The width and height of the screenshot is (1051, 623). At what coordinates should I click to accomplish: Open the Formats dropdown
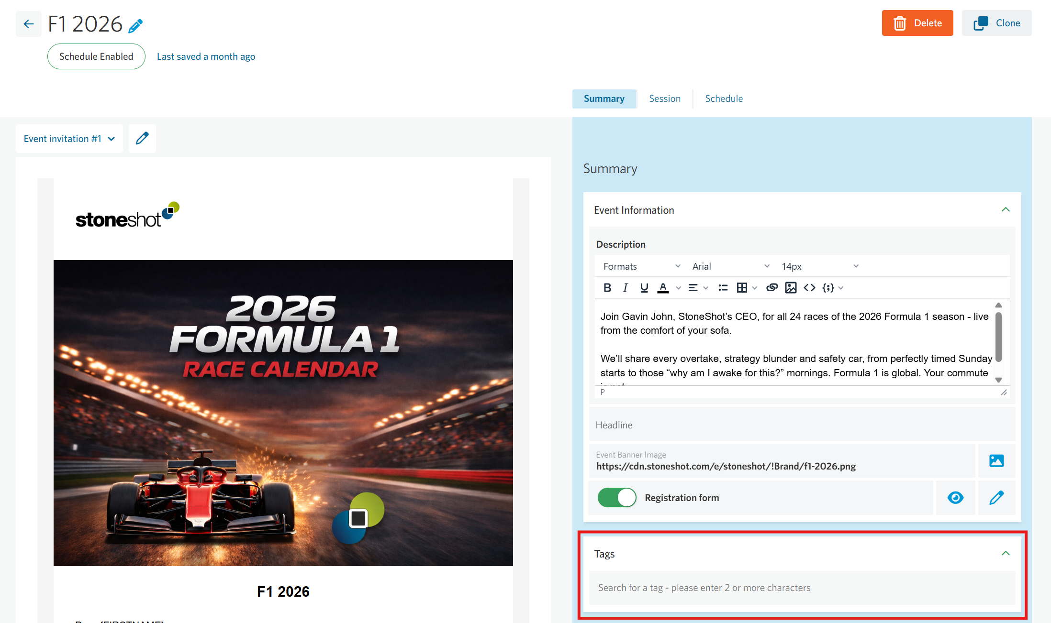(x=641, y=266)
